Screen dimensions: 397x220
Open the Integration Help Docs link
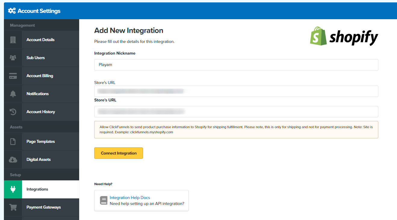point(130,198)
